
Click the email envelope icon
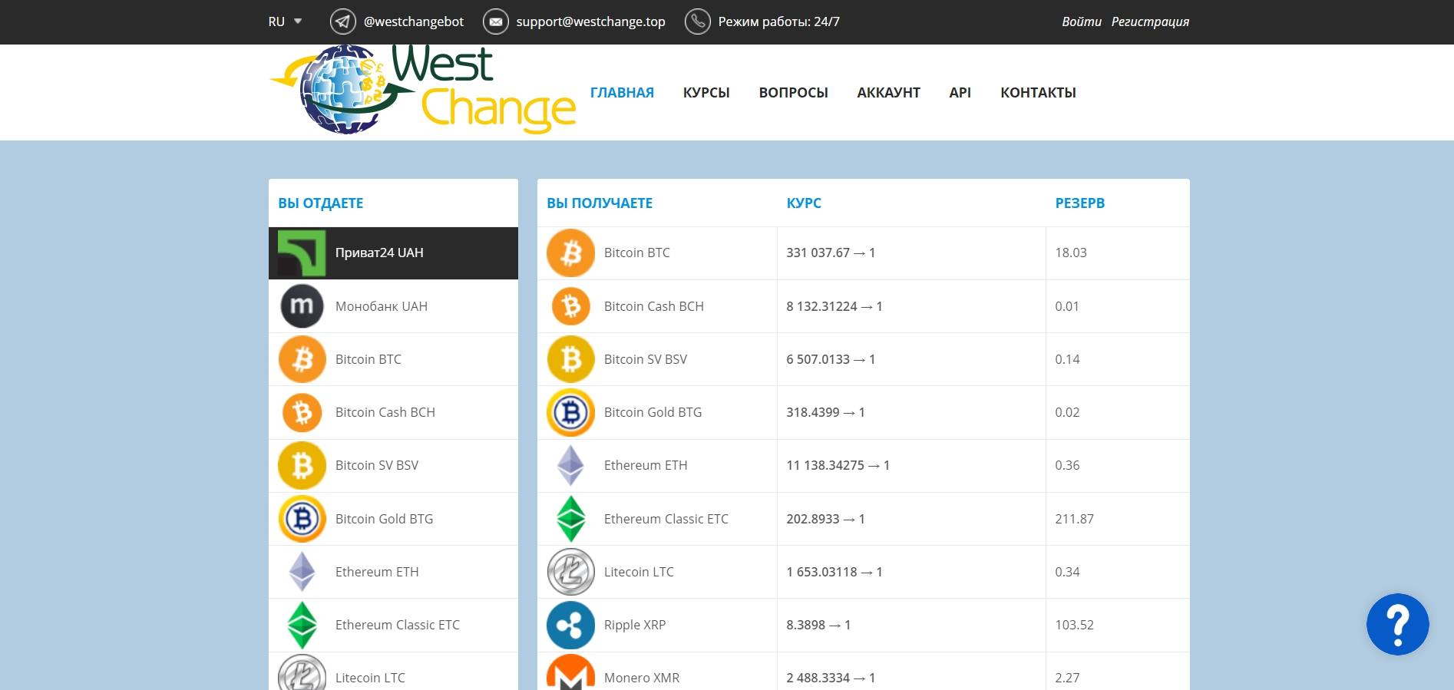(495, 21)
